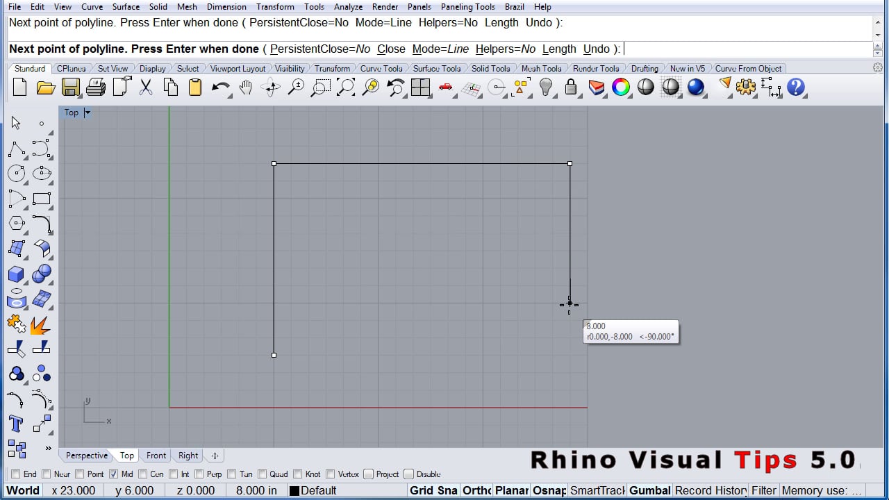Toggle Ortho in the status bar
This screenshot has height=500, width=889.
click(477, 490)
